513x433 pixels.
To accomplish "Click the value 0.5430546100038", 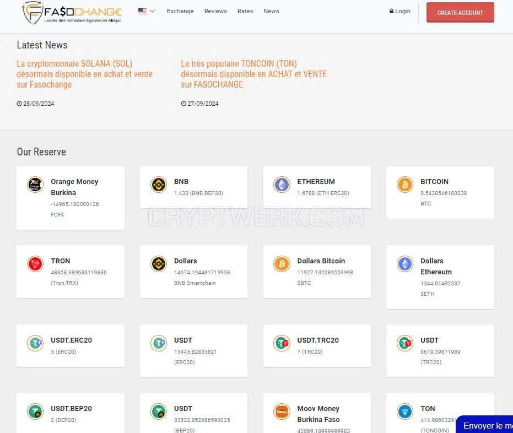I will point(444,193).
